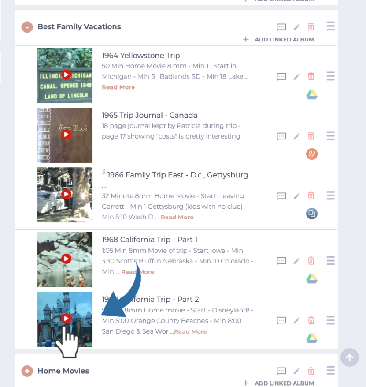Play the Disneyland castle video thumbnail
The height and width of the screenshot is (387, 366).
[65, 319]
